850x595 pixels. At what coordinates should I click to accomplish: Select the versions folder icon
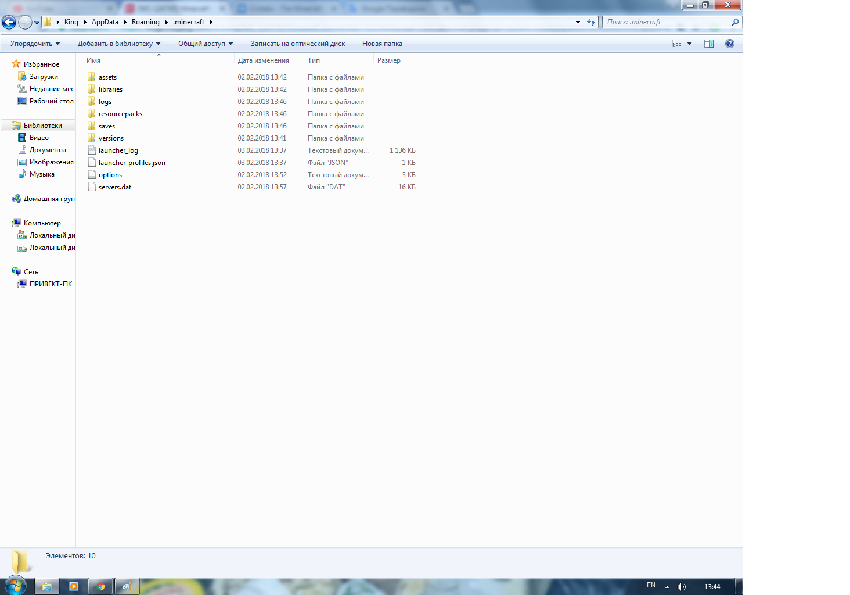pos(92,138)
